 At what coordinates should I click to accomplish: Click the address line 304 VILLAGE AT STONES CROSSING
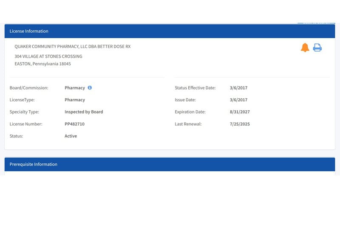click(x=48, y=56)
